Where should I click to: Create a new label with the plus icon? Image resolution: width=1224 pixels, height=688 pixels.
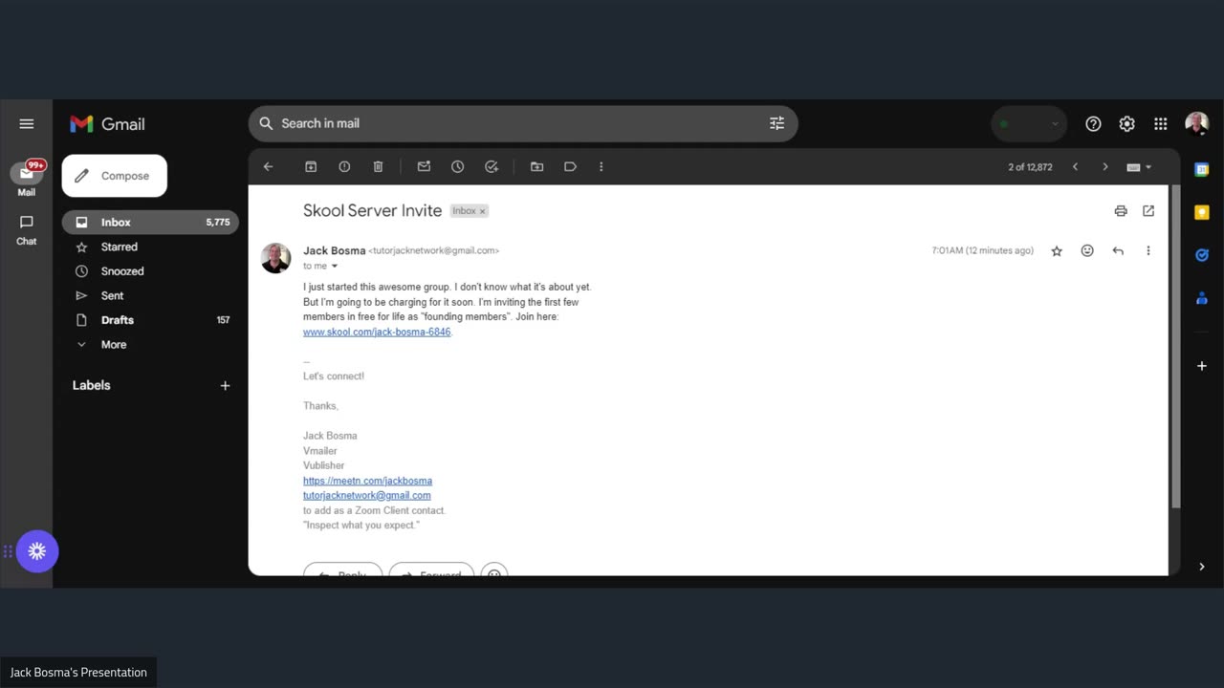[226, 386]
